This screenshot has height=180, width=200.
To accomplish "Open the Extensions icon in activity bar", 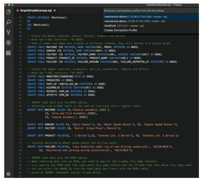I will click(x=9, y=53).
